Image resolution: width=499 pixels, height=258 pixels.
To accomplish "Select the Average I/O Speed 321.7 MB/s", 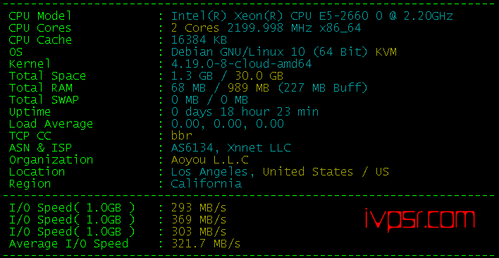I will tap(206, 244).
